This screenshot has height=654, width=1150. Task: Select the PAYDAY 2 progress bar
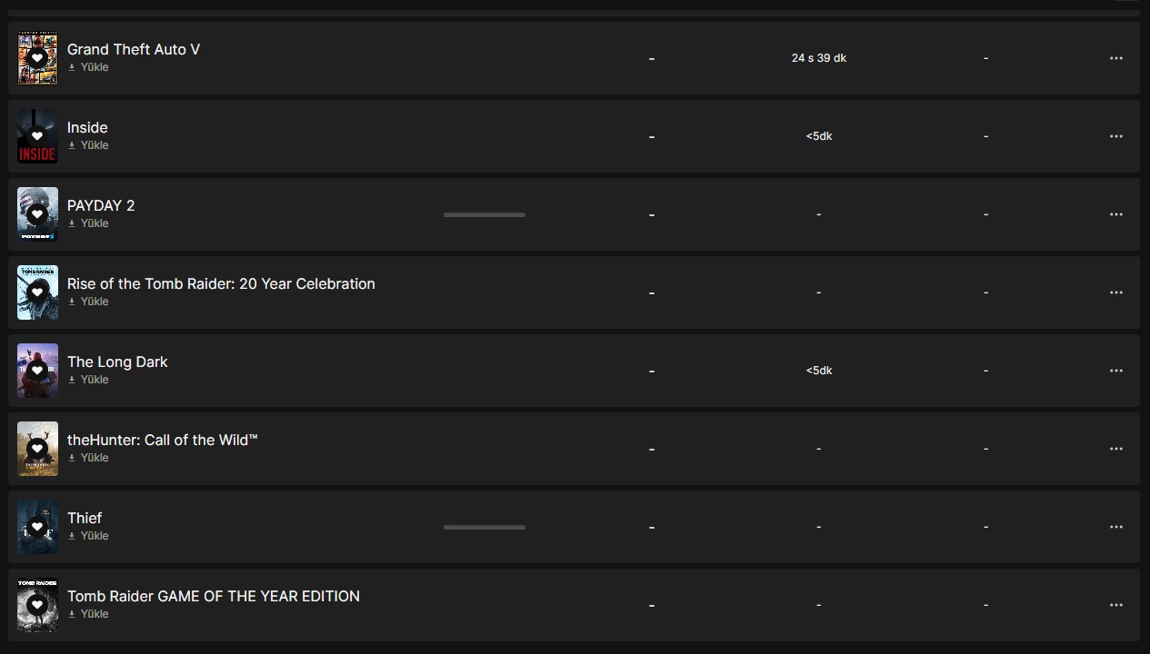[485, 215]
